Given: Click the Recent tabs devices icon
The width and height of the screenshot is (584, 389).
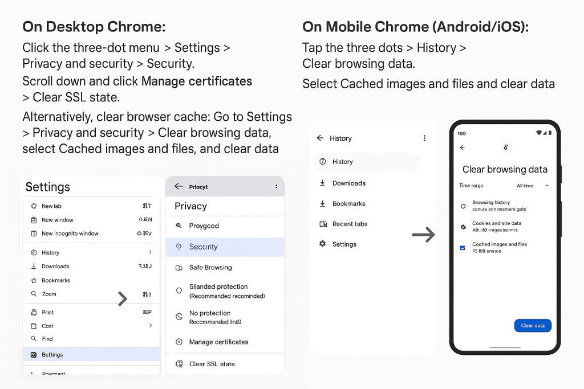Looking at the screenshot, I should pos(323,224).
